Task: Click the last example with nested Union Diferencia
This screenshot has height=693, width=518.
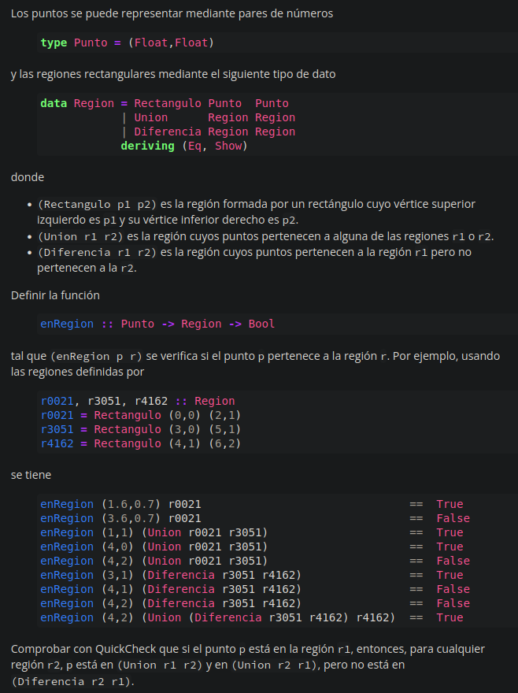Action: (217, 617)
